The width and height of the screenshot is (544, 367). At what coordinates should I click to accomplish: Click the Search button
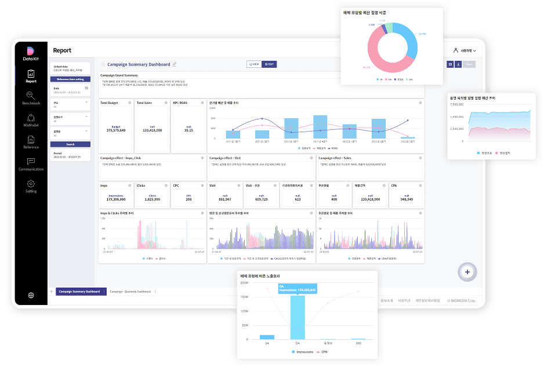70,144
